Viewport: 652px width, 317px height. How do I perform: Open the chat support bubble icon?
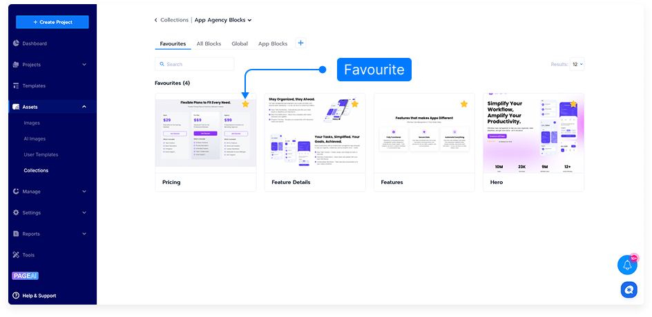628,289
